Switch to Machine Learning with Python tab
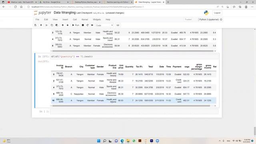This screenshot has height=144, width=256. tap(118, 2)
